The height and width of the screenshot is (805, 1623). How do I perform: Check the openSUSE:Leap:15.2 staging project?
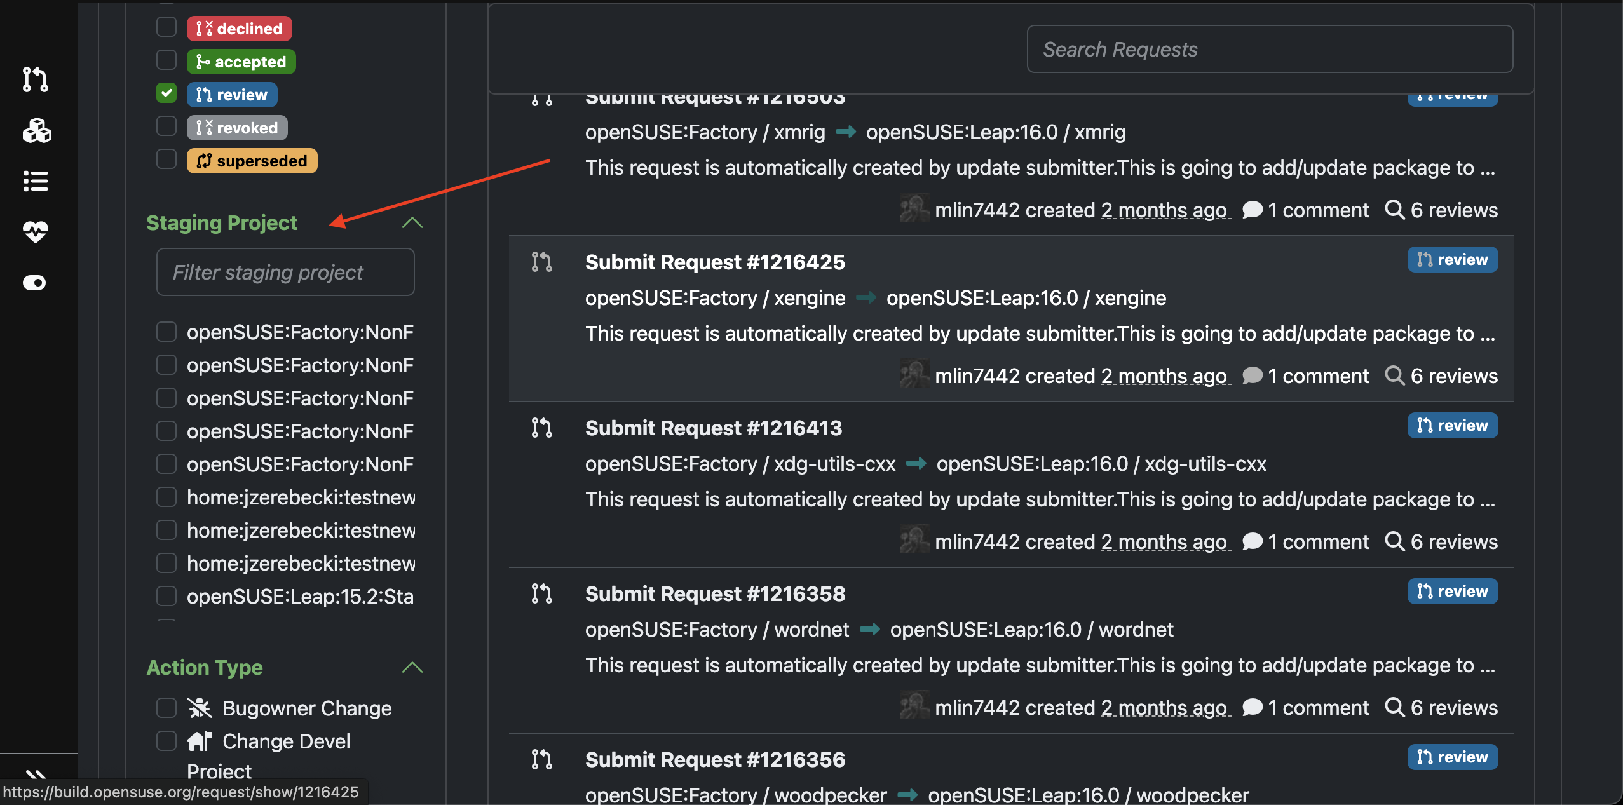[166, 595]
